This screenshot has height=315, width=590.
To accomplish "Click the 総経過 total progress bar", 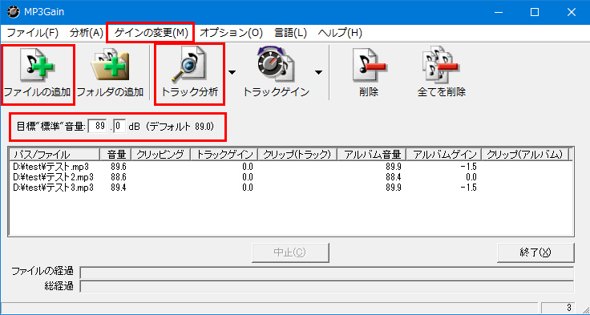I will click(327, 287).
